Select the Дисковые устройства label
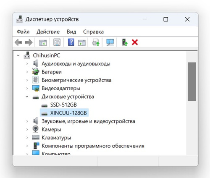This screenshot has width=210, height=178. coord(68,97)
